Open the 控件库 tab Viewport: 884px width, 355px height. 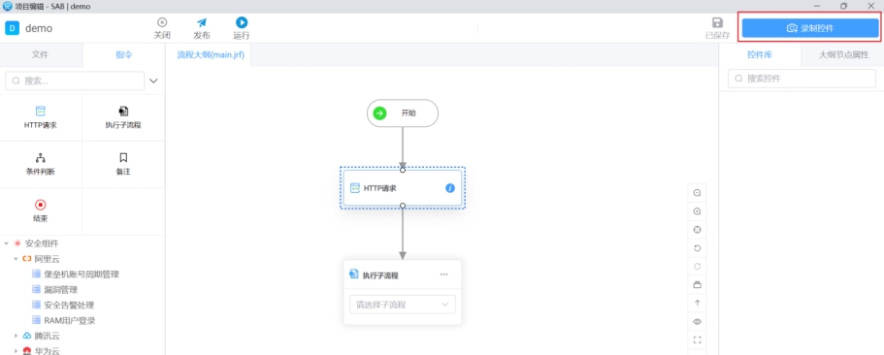tap(760, 54)
